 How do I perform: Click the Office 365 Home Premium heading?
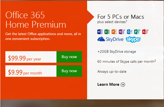(36, 20)
